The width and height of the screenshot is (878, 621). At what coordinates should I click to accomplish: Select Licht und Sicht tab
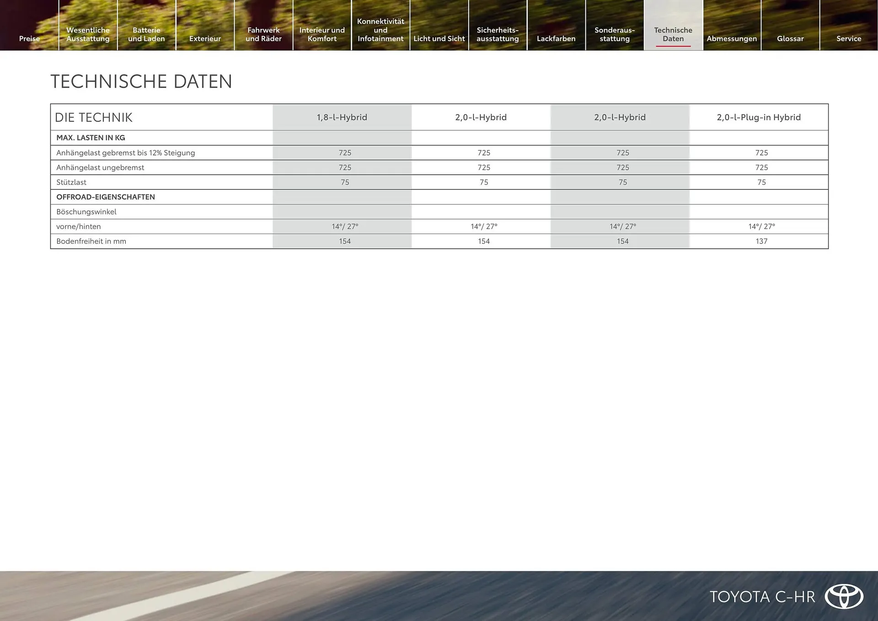pyautogui.click(x=439, y=38)
